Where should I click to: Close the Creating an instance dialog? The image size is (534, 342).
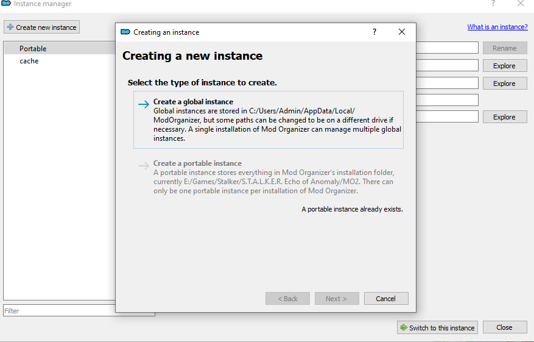(x=402, y=32)
